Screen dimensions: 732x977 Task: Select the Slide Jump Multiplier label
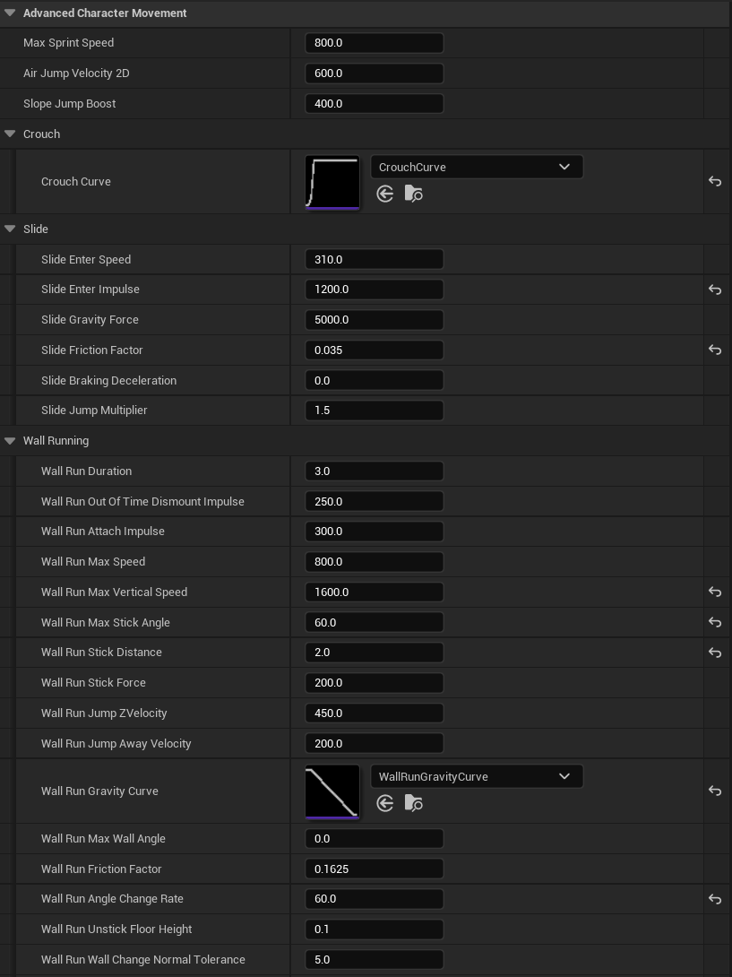94,410
